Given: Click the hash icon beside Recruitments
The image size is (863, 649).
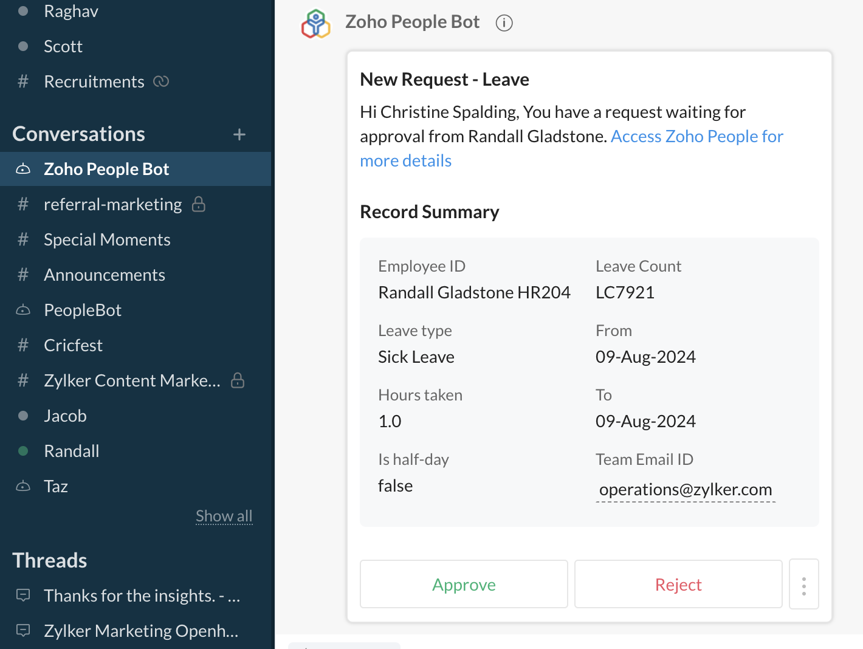Looking at the screenshot, I should click(23, 81).
